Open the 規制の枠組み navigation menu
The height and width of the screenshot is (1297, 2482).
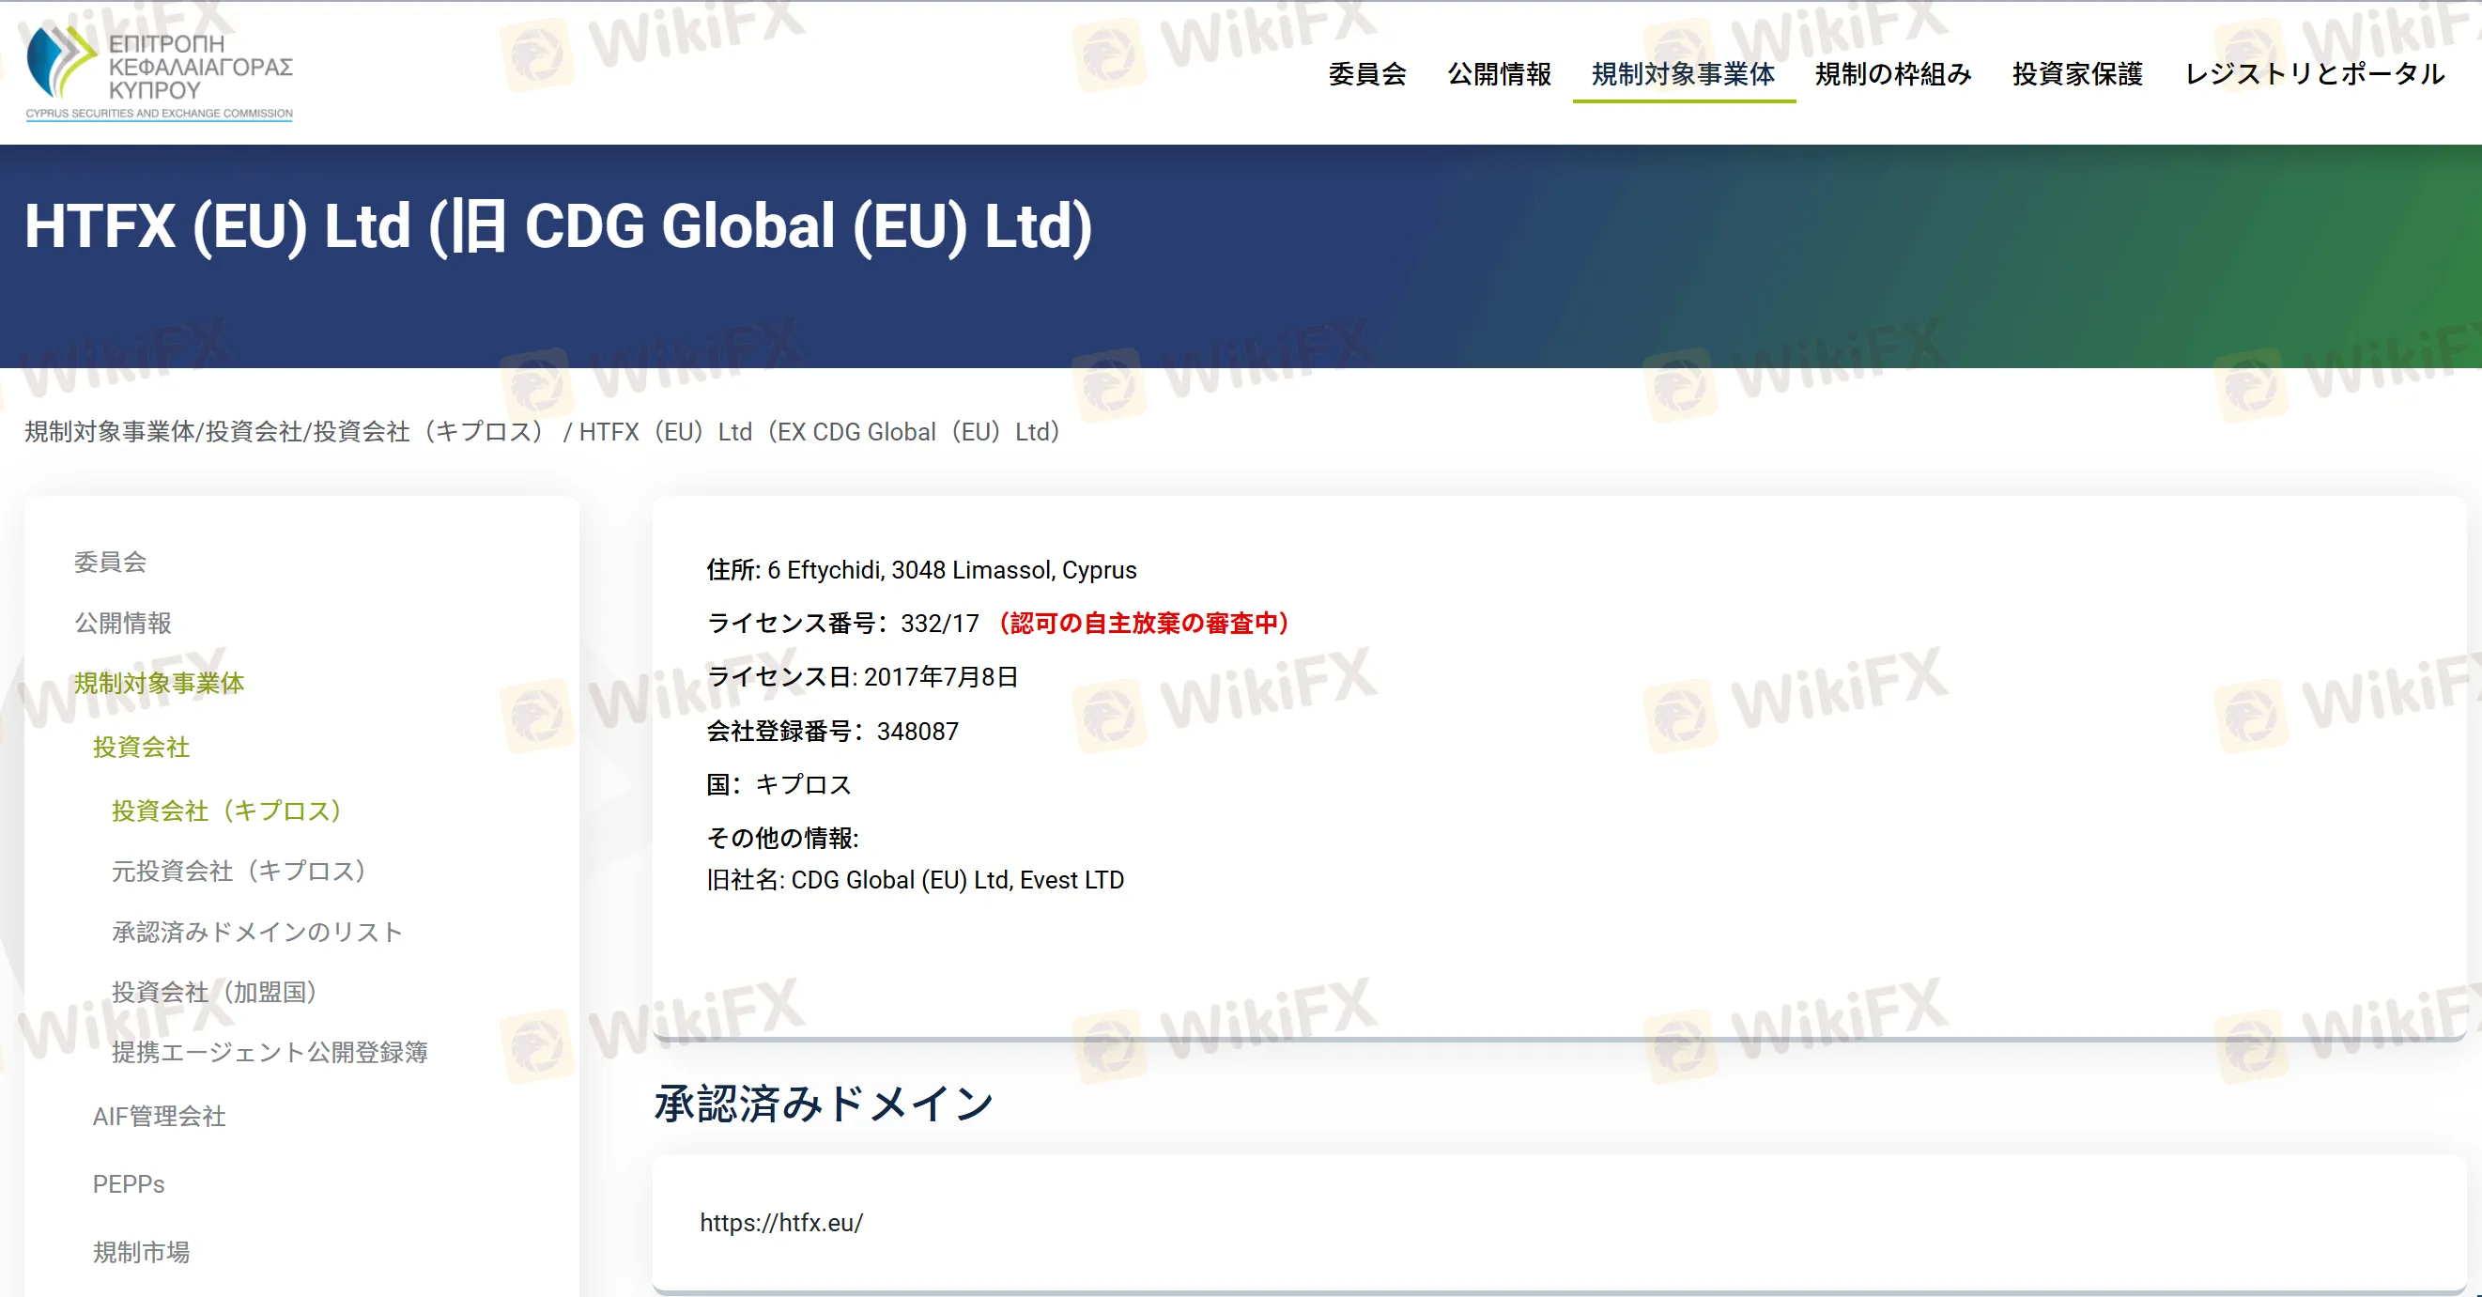[x=1892, y=74]
